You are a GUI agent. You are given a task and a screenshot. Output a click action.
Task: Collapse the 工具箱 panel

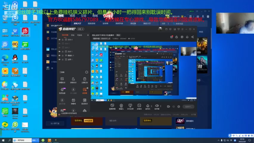[87, 72]
